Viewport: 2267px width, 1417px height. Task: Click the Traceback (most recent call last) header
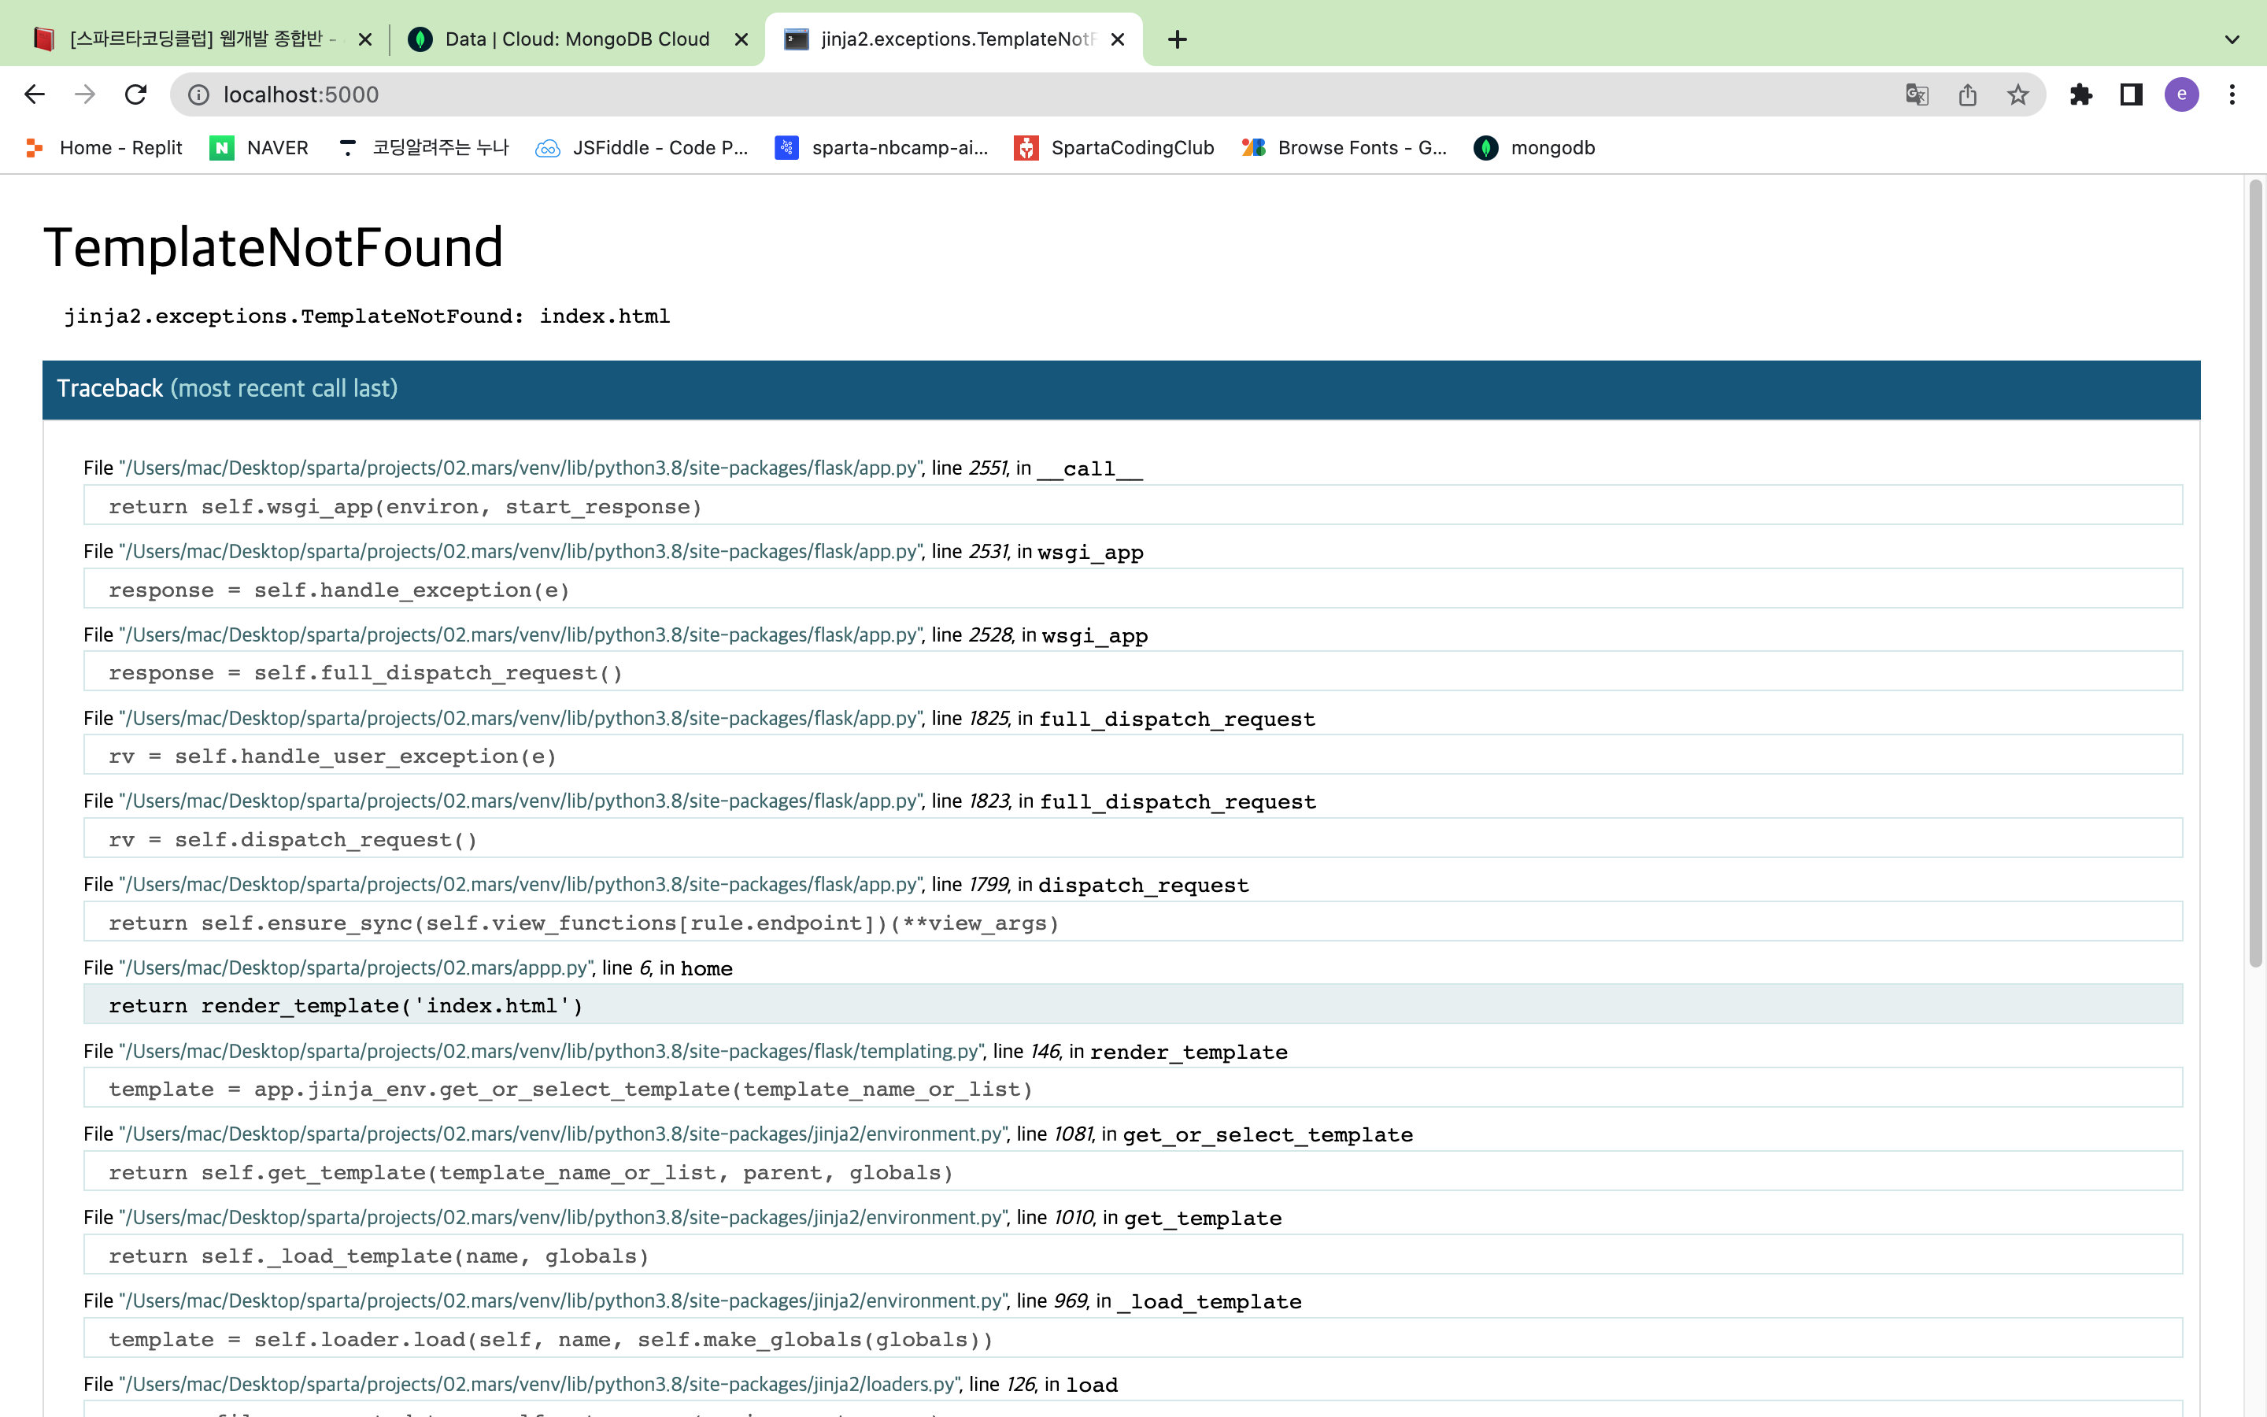1122,389
